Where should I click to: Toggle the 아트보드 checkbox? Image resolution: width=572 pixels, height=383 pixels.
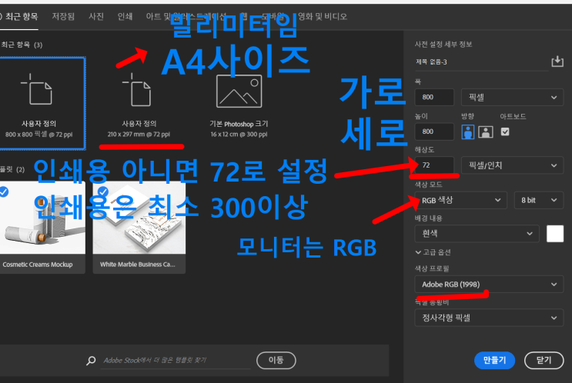[x=505, y=132]
